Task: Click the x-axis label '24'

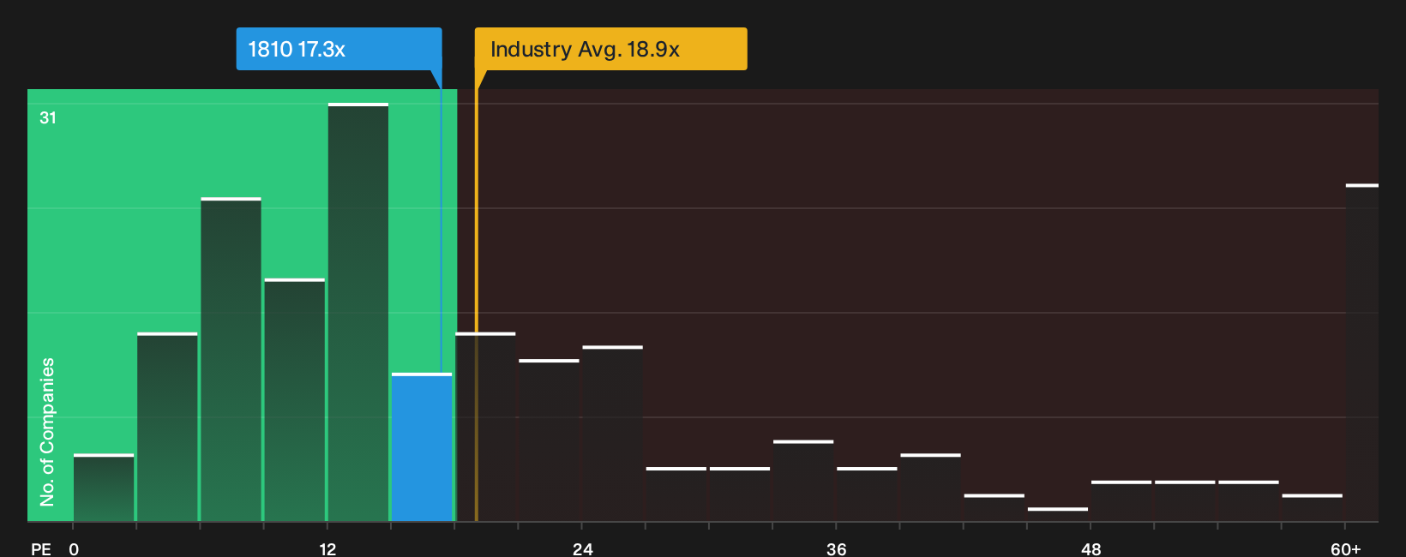Action: pos(582,548)
